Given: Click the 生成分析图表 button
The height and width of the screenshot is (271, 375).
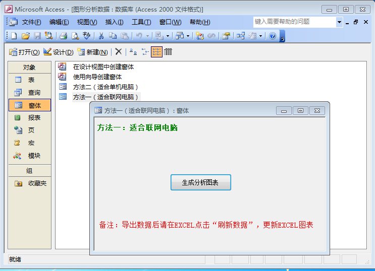Looking at the screenshot, I should (x=201, y=182).
